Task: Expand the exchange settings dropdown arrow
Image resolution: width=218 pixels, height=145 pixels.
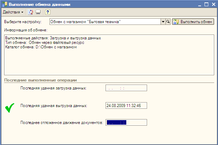Action: [163, 22]
